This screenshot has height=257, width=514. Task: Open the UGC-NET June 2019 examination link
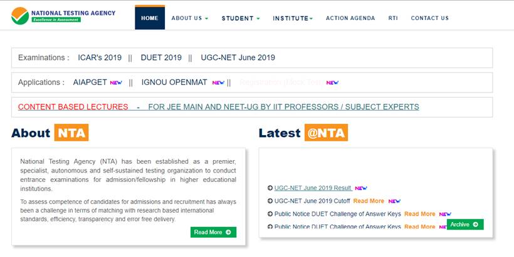click(238, 58)
